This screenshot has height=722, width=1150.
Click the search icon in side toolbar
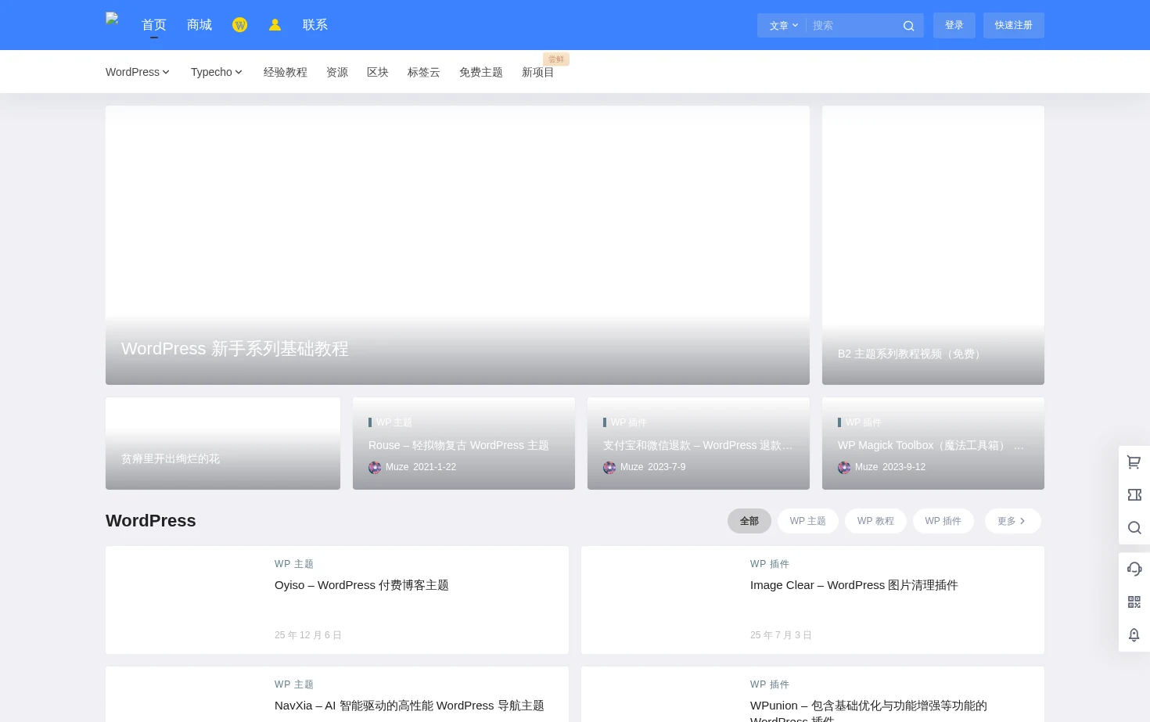click(x=1134, y=528)
